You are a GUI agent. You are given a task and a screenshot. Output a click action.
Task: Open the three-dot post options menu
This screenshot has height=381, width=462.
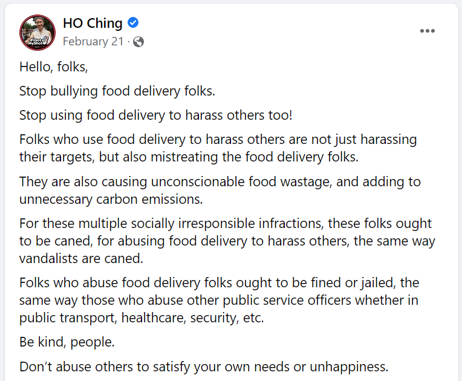(x=428, y=31)
